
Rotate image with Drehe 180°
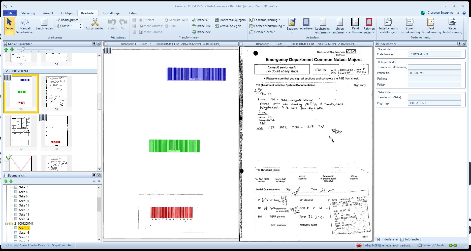coord(201,26)
